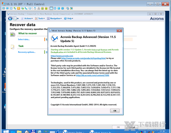Click the Copyright Acronis International GmbH text
Viewport: 171px width, 133px height.
click(x=84, y=105)
